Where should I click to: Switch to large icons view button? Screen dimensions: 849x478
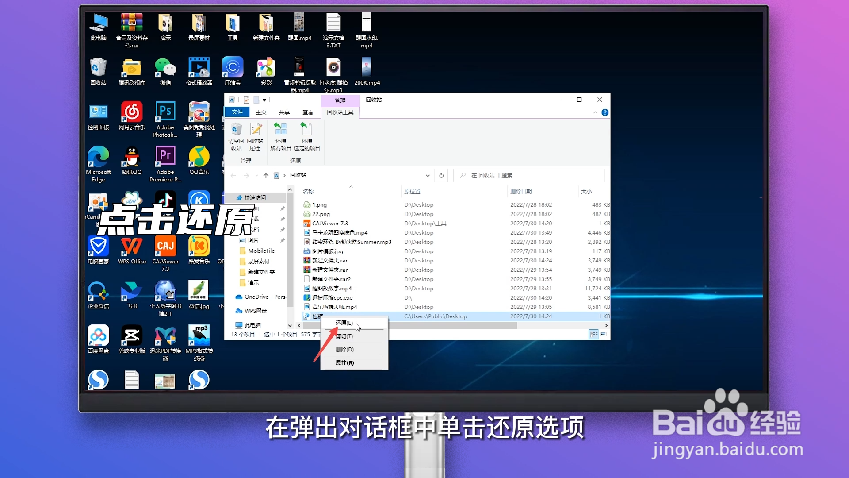tap(603, 334)
